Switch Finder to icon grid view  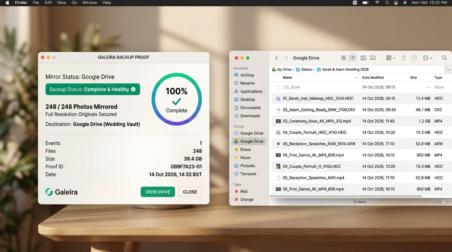click(x=344, y=58)
